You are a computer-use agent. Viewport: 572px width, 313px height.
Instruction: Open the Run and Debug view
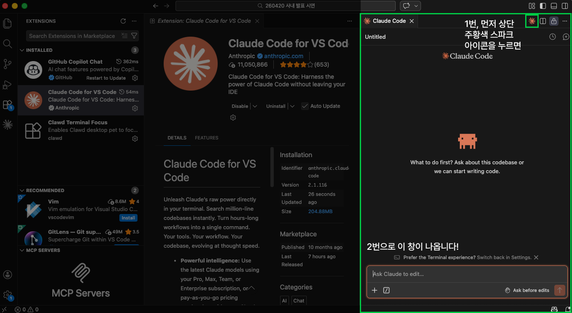click(7, 84)
